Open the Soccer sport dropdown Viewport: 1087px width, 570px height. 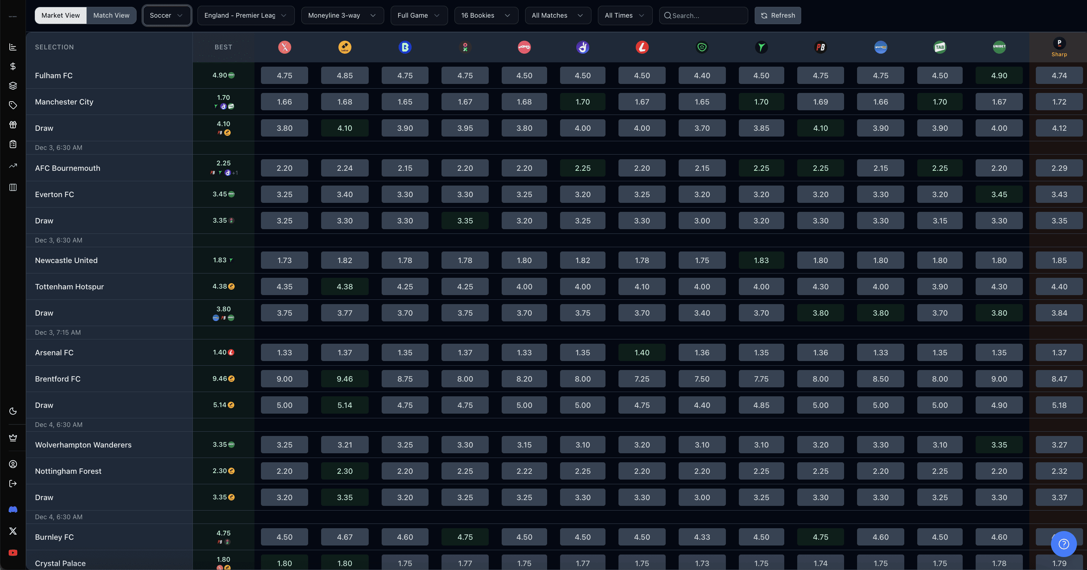(x=166, y=15)
